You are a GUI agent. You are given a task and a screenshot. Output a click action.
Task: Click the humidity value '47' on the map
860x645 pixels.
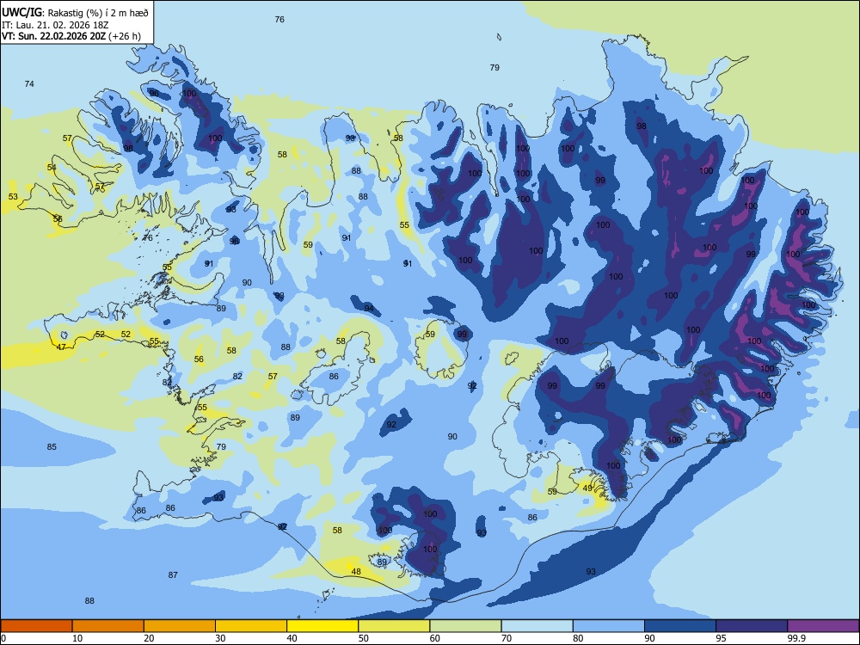tap(61, 347)
